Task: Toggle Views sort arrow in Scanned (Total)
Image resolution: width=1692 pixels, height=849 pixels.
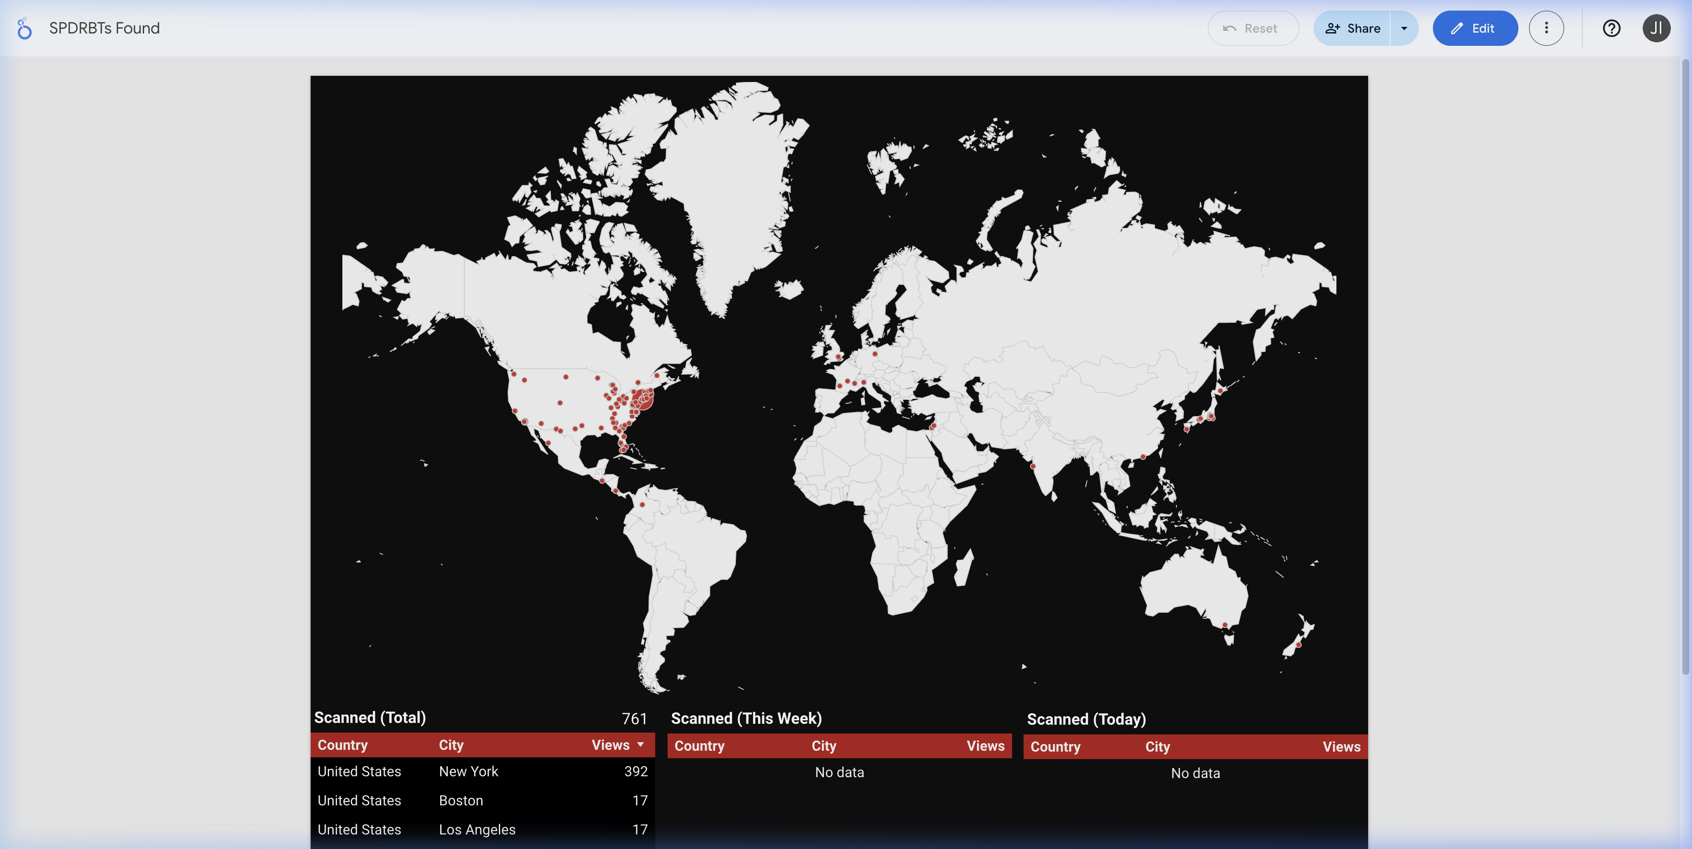Action: [x=640, y=745]
